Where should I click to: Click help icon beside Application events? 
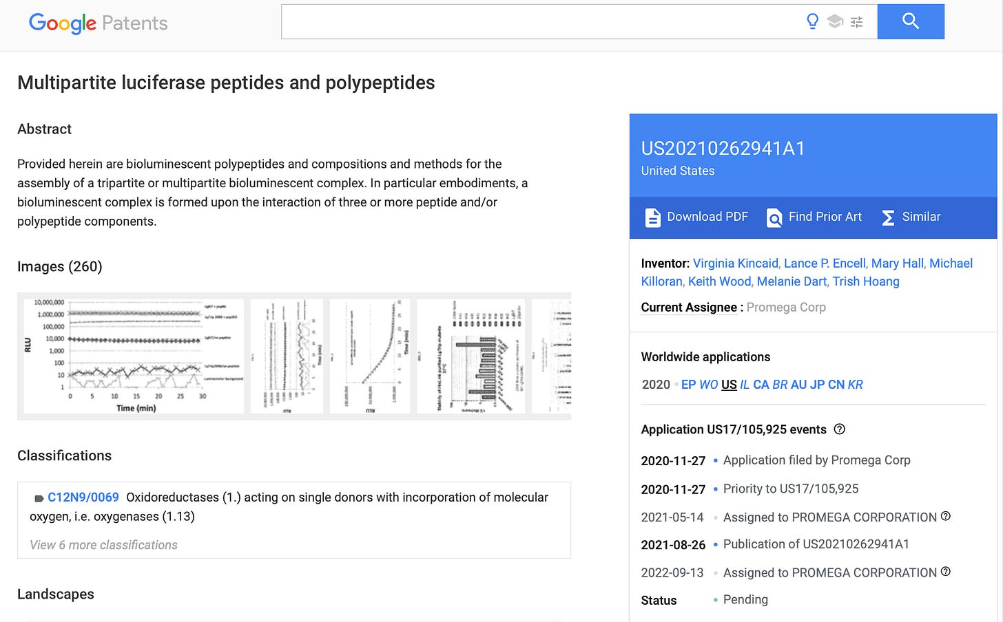click(839, 429)
